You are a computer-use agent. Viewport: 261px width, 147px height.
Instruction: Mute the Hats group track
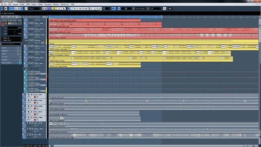click(x=30, y=78)
